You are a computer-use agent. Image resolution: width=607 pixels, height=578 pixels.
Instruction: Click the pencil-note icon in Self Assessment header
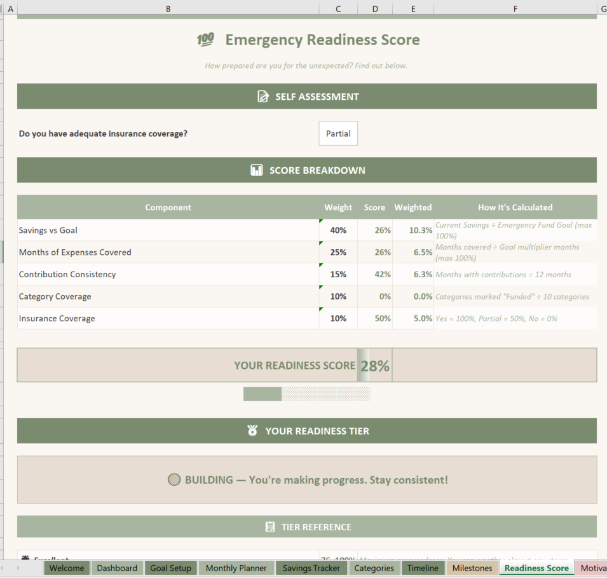pos(263,96)
